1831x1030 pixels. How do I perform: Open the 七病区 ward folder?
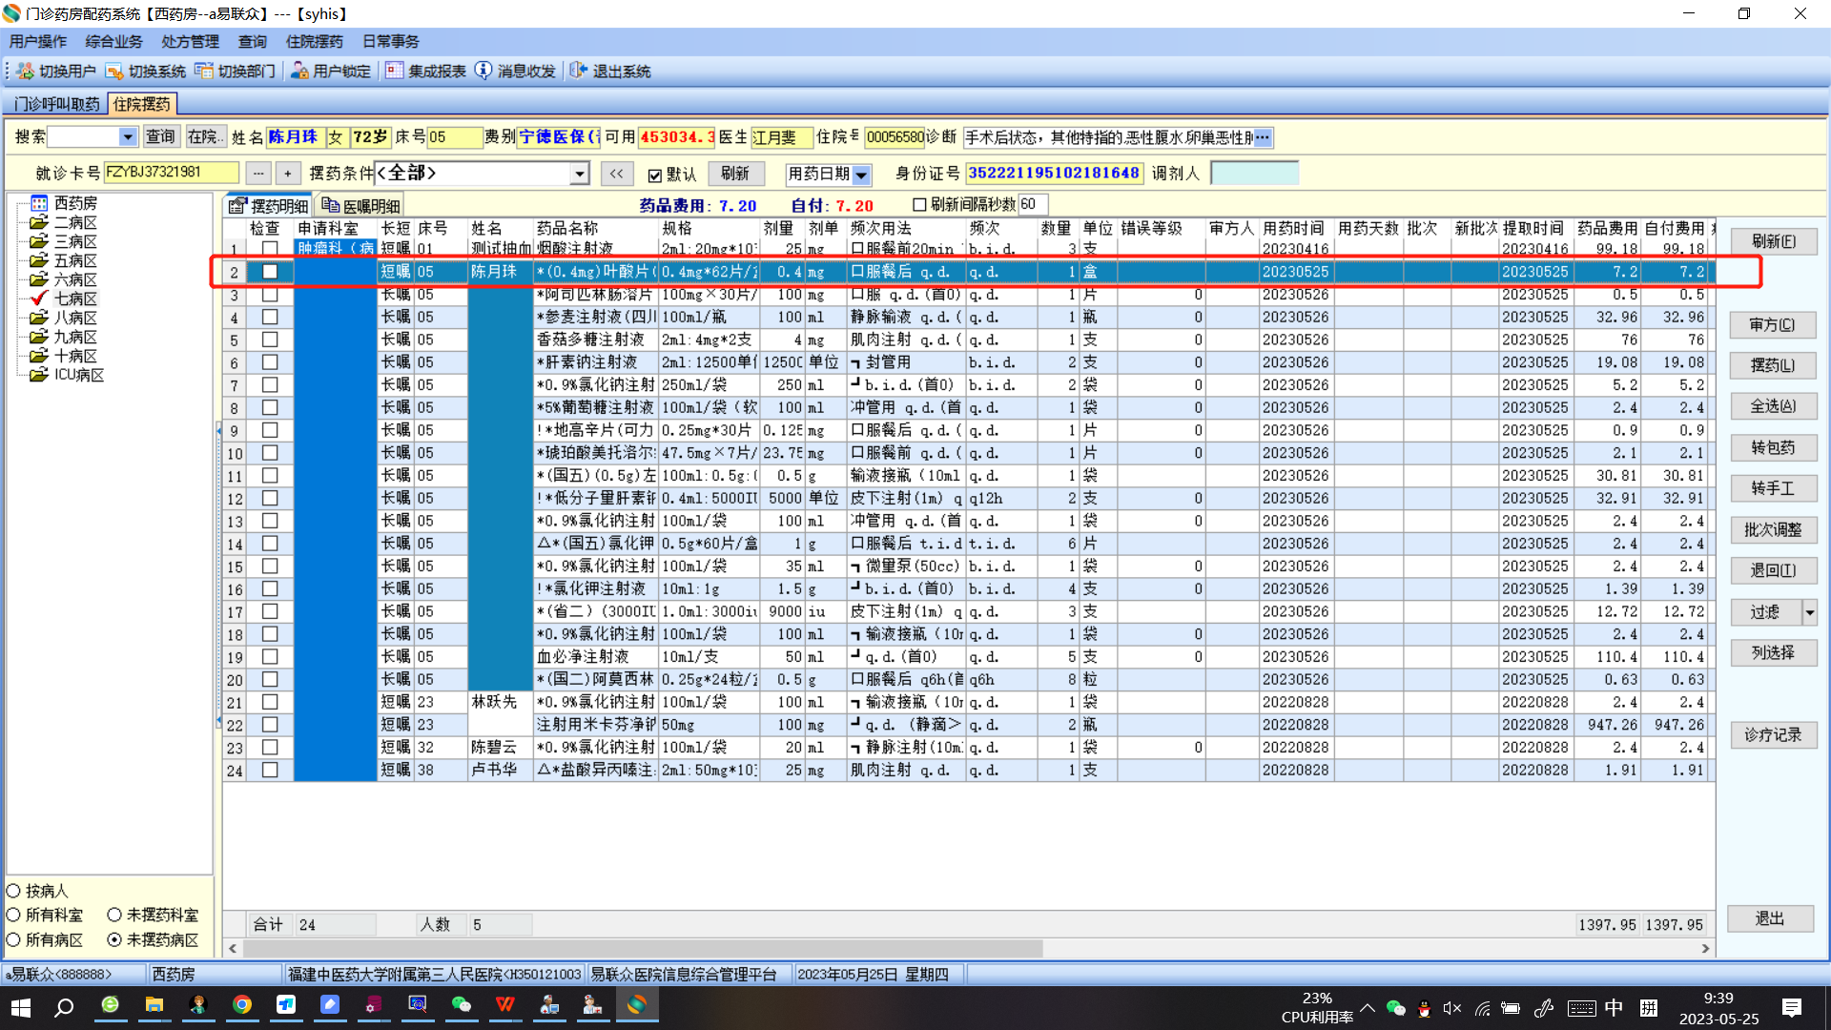74,299
